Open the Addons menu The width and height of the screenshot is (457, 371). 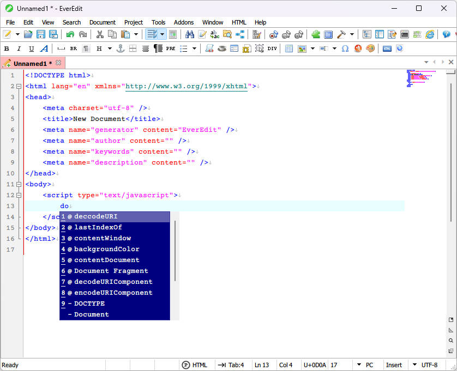point(184,22)
